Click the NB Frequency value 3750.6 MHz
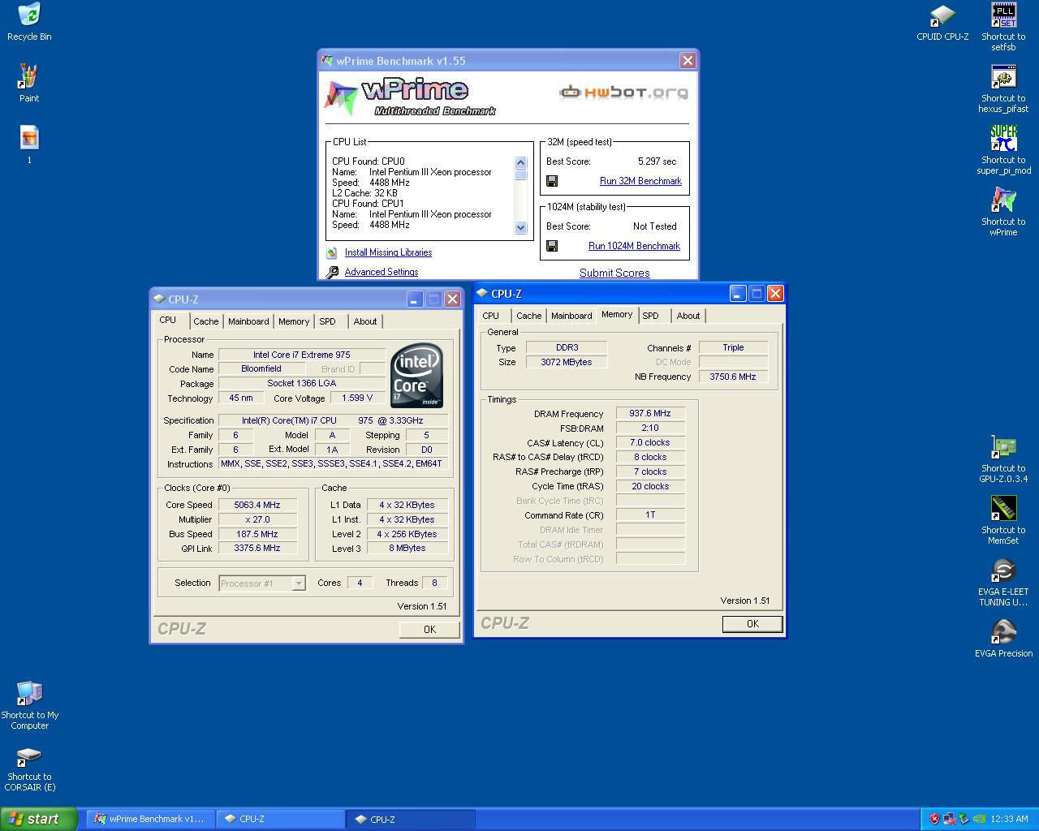Image resolution: width=1039 pixels, height=831 pixels. coord(733,377)
